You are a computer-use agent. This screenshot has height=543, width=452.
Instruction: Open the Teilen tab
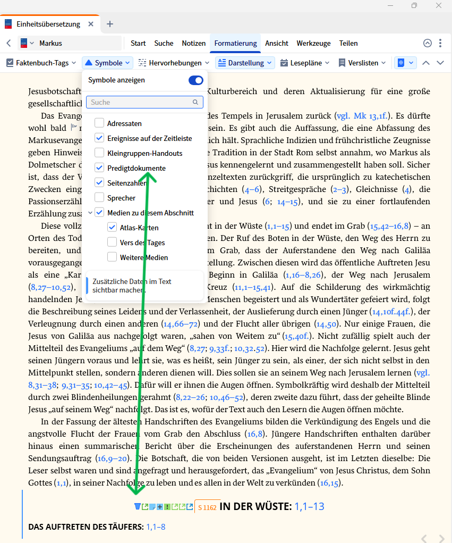348,43
